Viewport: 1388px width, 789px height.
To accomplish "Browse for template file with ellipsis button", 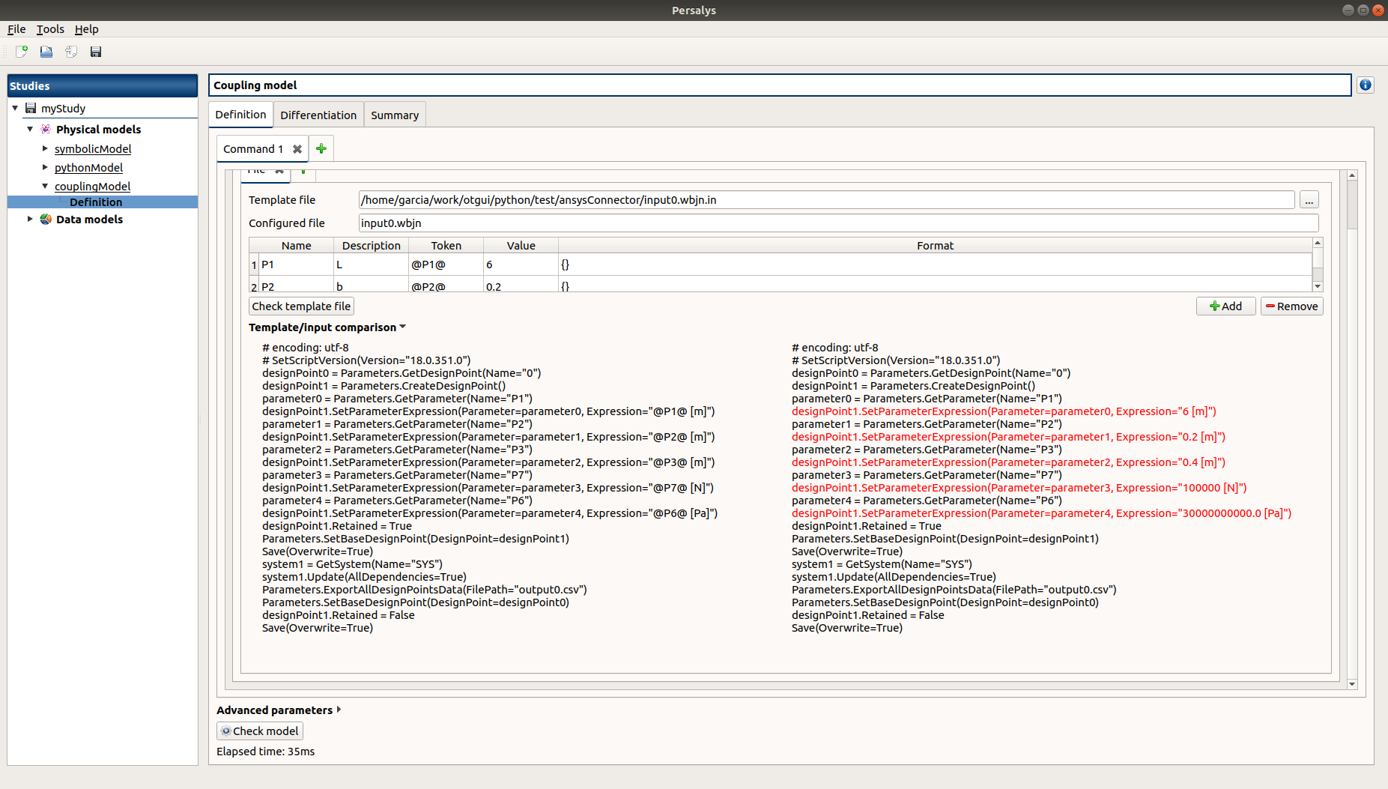I will 1309,200.
